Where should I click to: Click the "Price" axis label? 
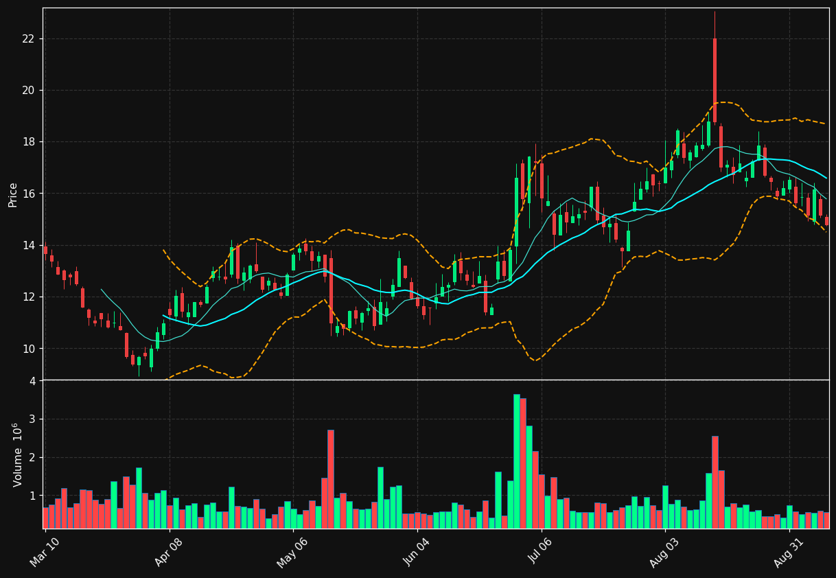[13, 195]
